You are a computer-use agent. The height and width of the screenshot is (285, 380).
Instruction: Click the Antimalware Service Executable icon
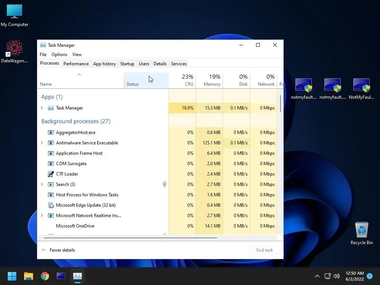[50, 143]
